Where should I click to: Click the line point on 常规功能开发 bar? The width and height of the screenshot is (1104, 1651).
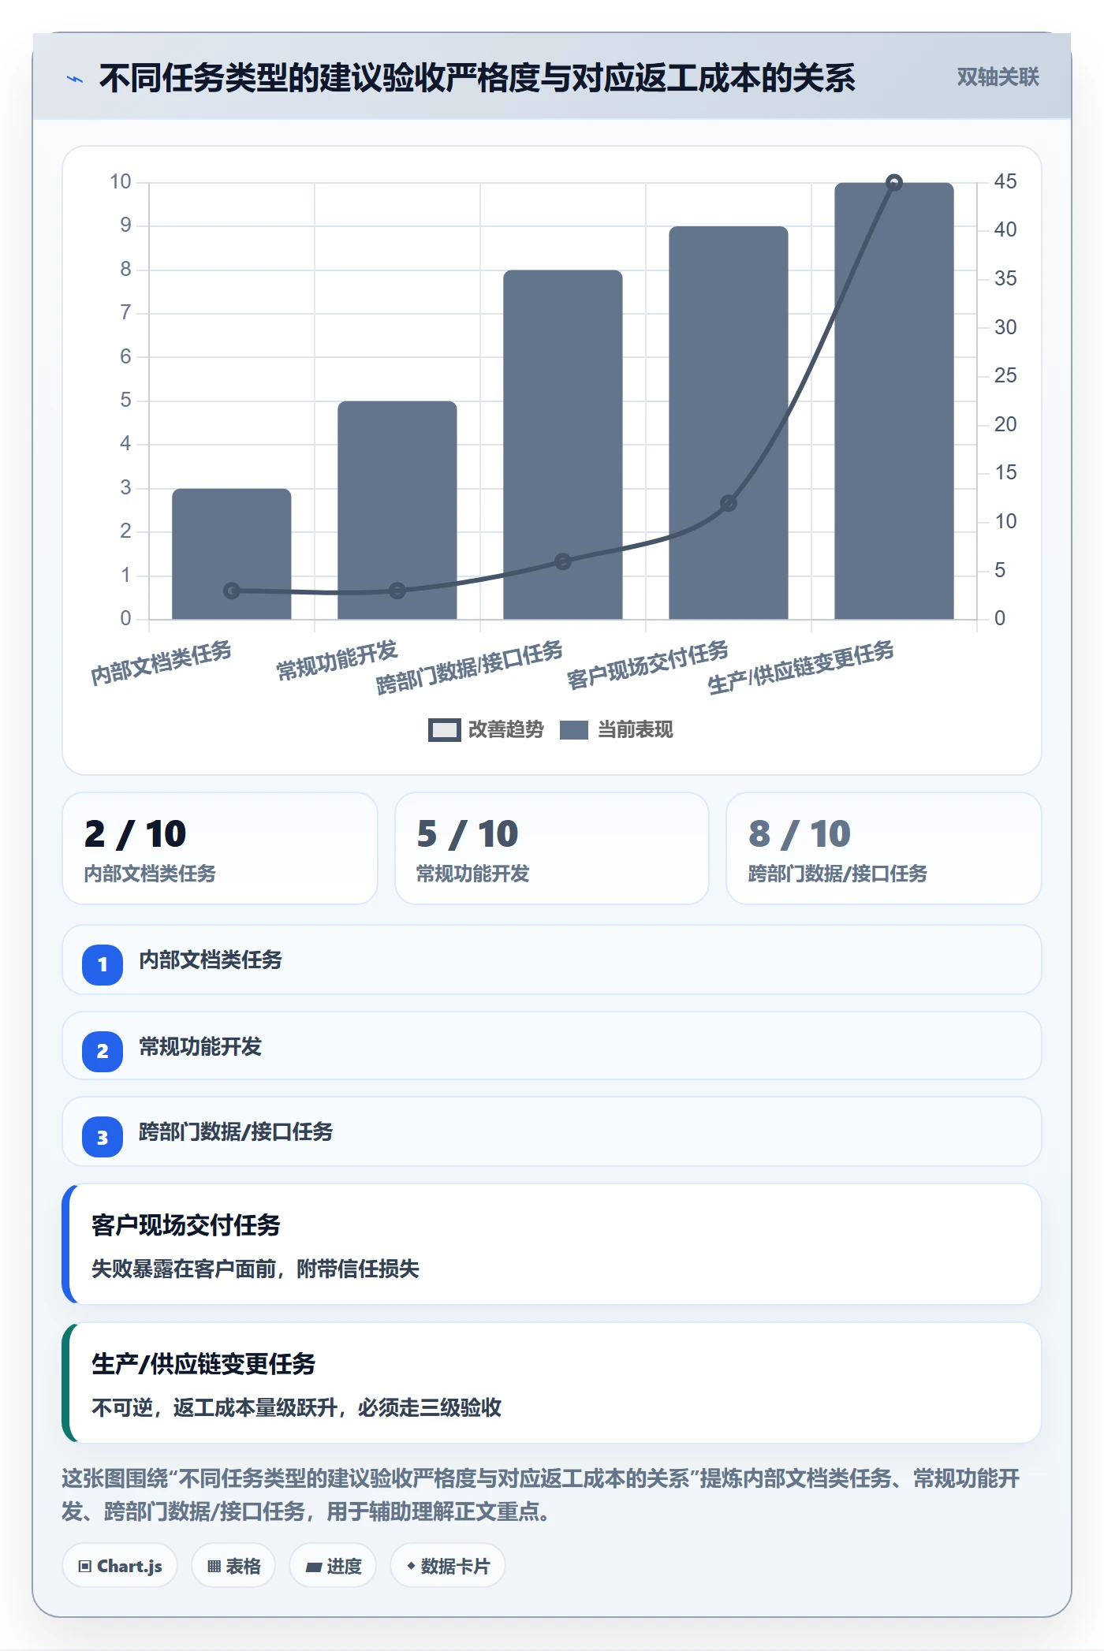(x=397, y=591)
